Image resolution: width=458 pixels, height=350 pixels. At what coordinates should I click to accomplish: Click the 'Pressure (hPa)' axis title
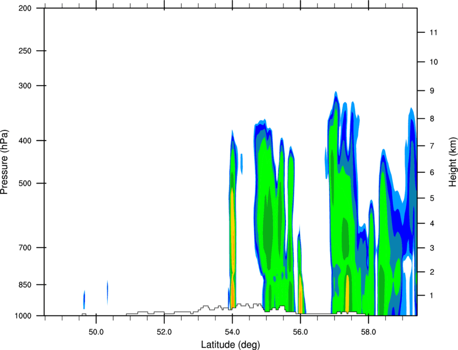point(4,162)
